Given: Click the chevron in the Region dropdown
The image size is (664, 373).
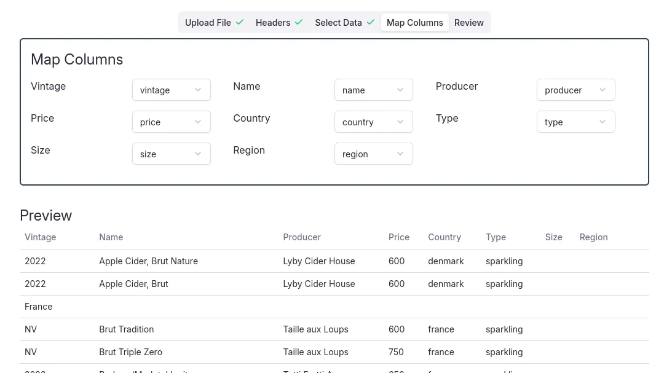Looking at the screenshot, I should [400, 154].
